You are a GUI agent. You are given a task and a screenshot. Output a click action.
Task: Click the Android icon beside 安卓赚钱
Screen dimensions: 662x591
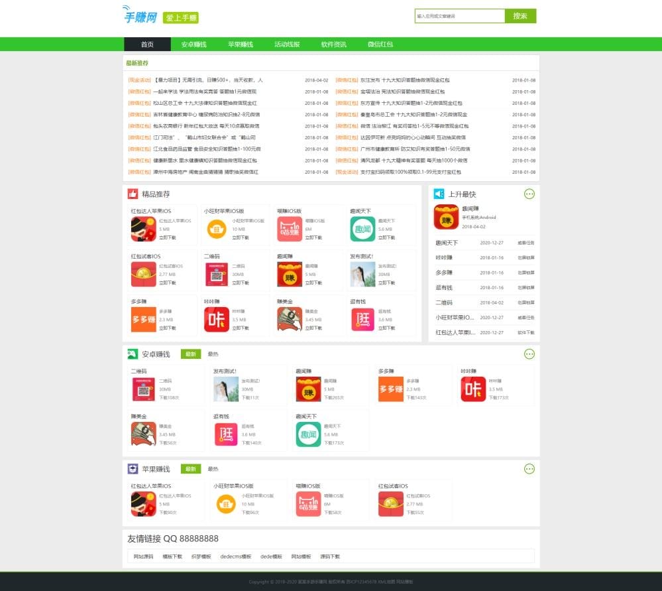click(x=131, y=354)
